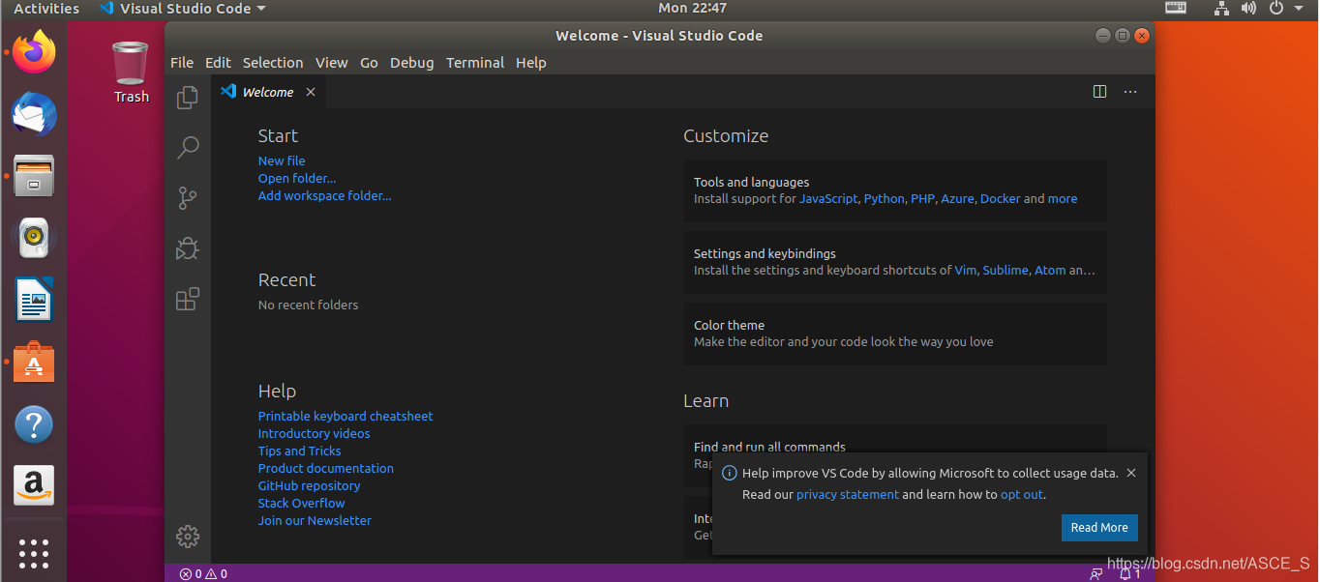Open the Manage gear icon

[x=188, y=537]
